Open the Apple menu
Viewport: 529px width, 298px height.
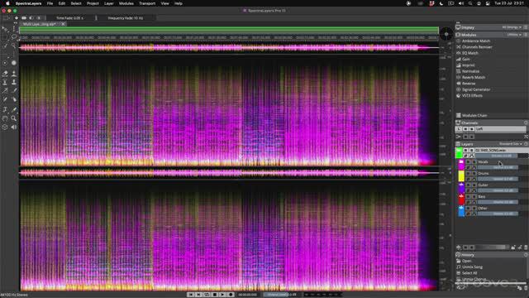click(x=7, y=3)
